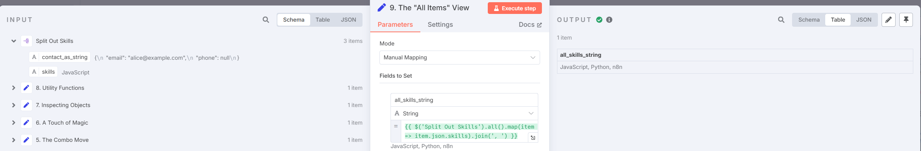This screenshot has width=921, height=151.
Task: Click the Fields to Set label
Action: click(x=396, y=76)
